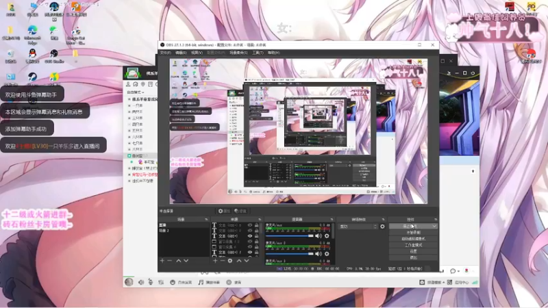Click the 开始录制 start recording button
Screen dimensions: 548x308
click(x=414, y=233)
